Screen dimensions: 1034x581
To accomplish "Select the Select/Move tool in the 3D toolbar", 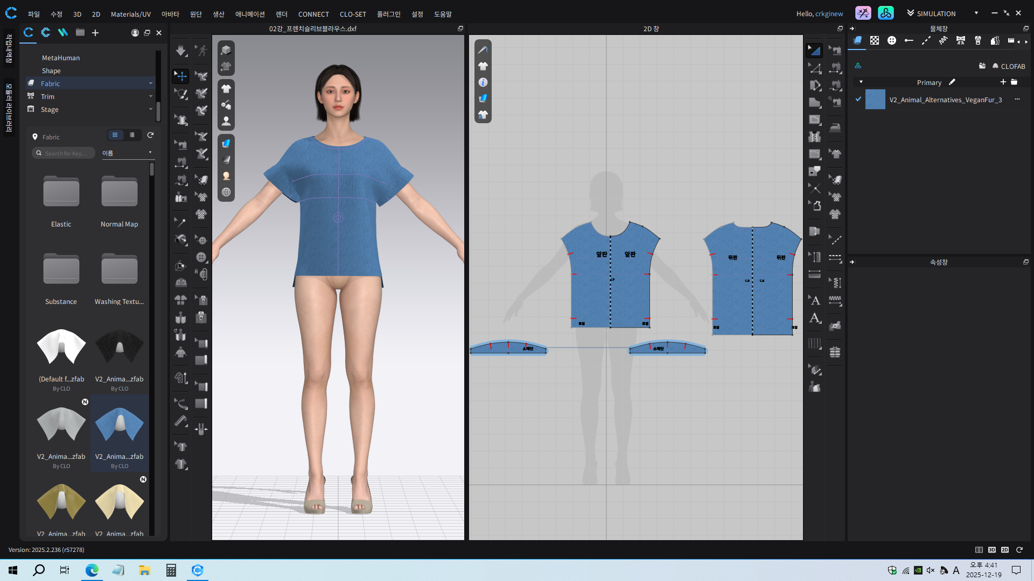I will click(x=180, y=76).
